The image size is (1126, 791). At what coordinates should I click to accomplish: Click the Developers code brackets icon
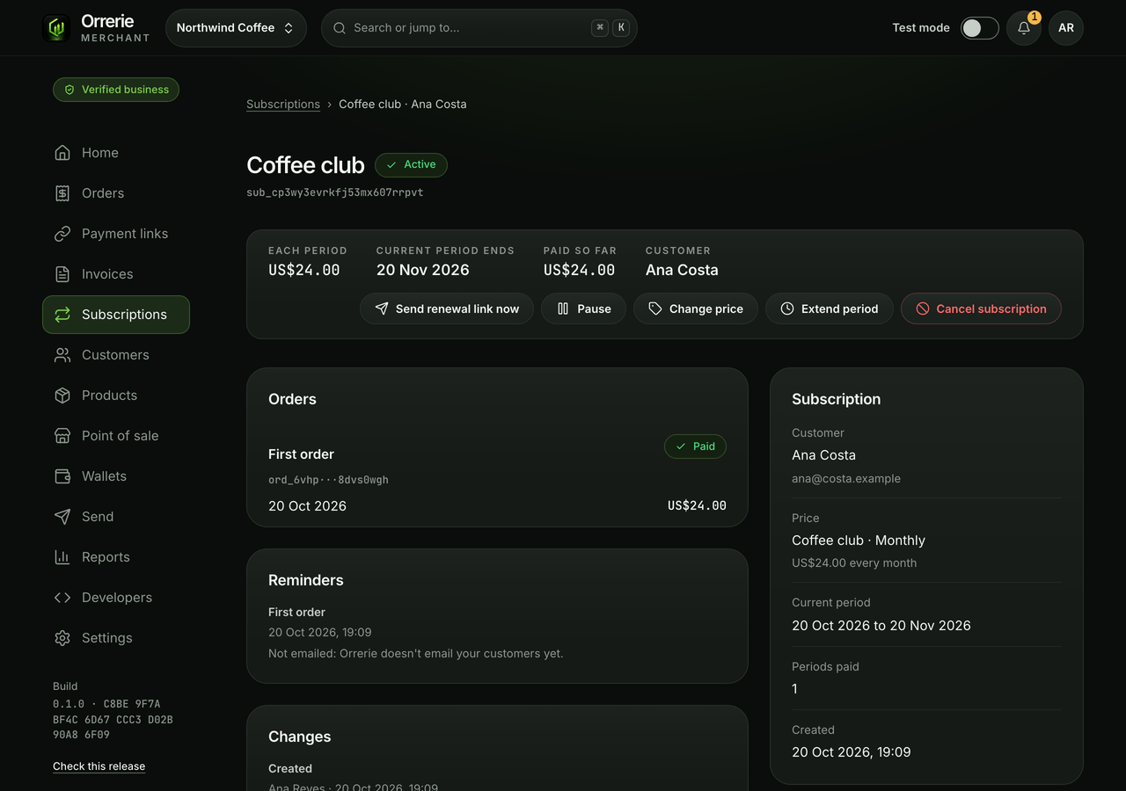coord(62,598)
